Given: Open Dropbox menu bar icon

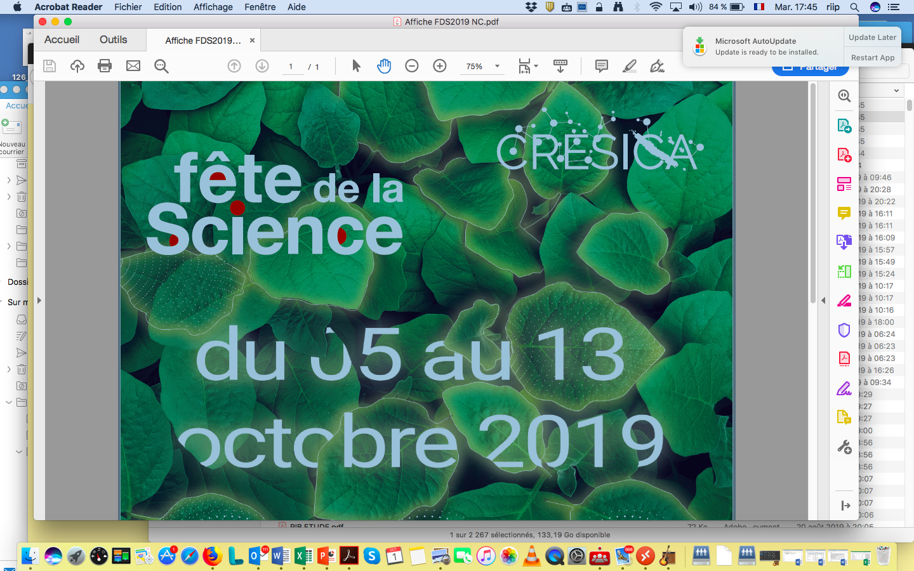Looking at the screenshot, I should tap(531, 7).
